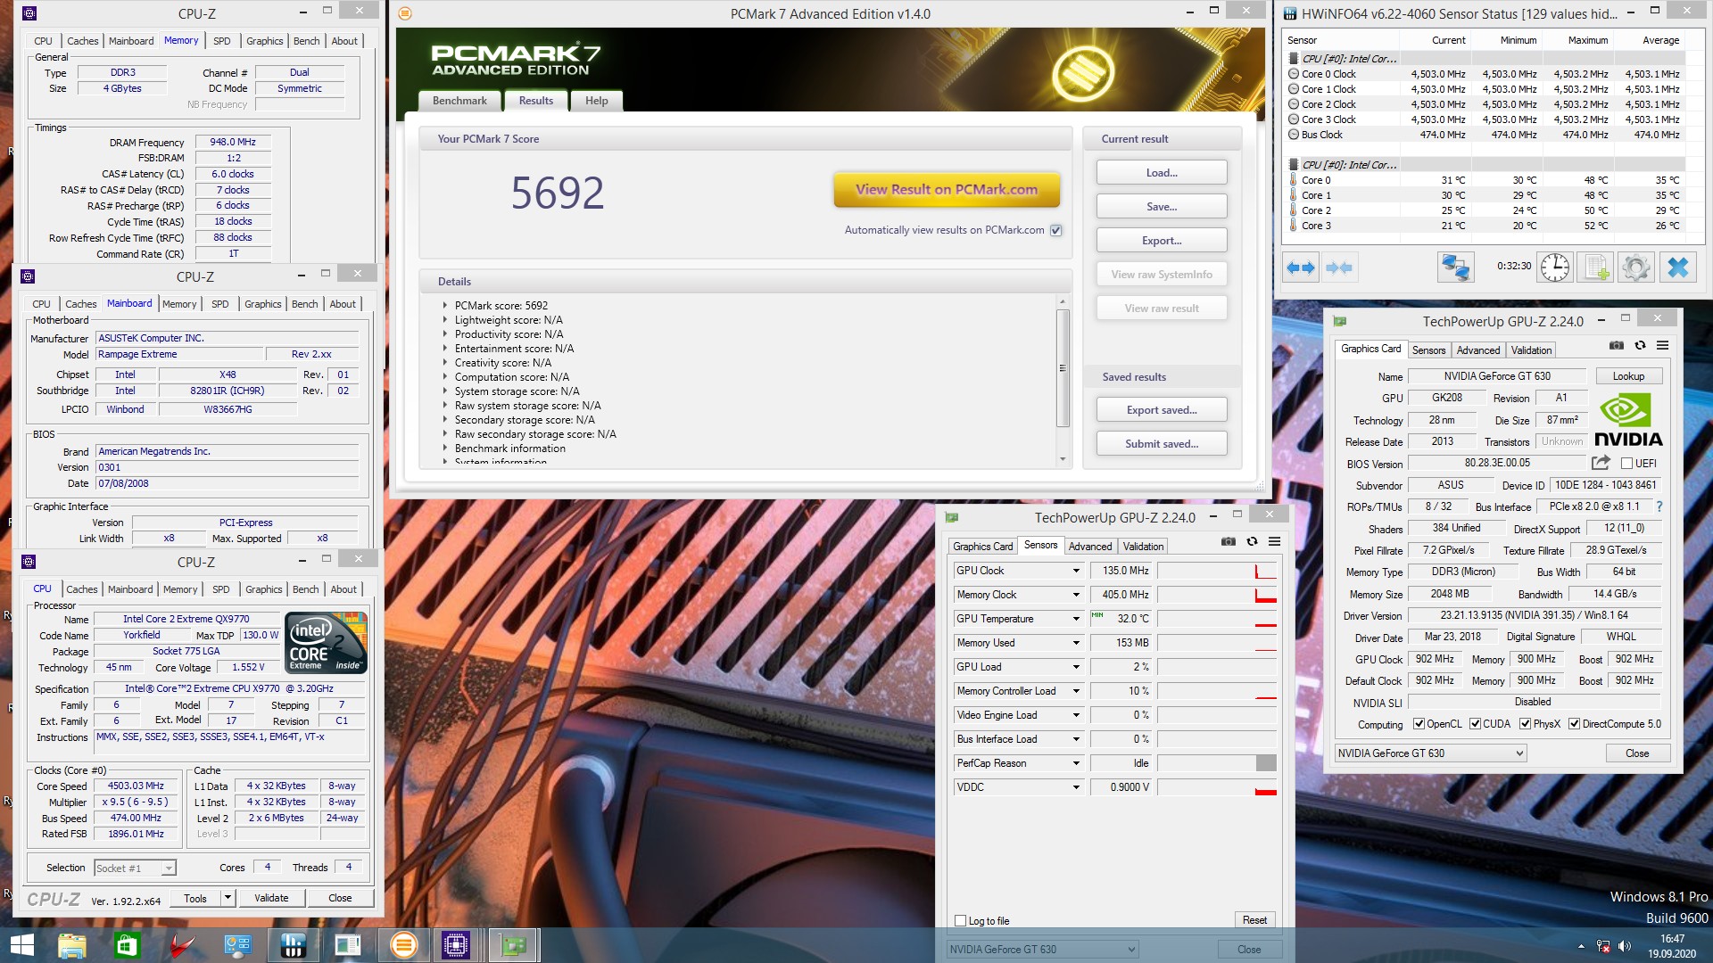
Task: Click the volume speaker icon in system tray
Action: pos(1624,946)
